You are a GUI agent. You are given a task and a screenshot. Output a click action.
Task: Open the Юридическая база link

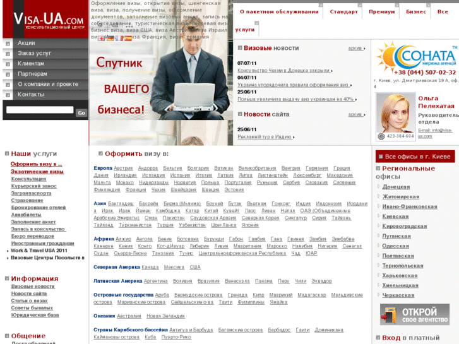35,315
